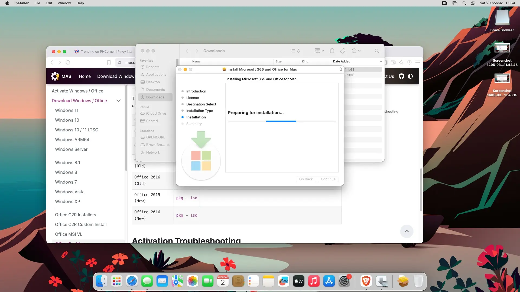This screenshot has width=520, height=292.
Task: Open Finder group-by dropdown
Action: pos(319,51)
